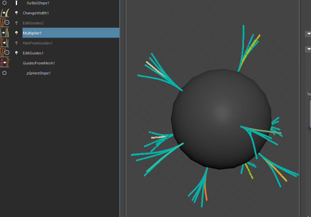The width and height of the screenshot is (311, 217).
Task: Enable the HairFromGuides1 lightbulb toggle
Action: pyautogui.click(x=16, y=43)
